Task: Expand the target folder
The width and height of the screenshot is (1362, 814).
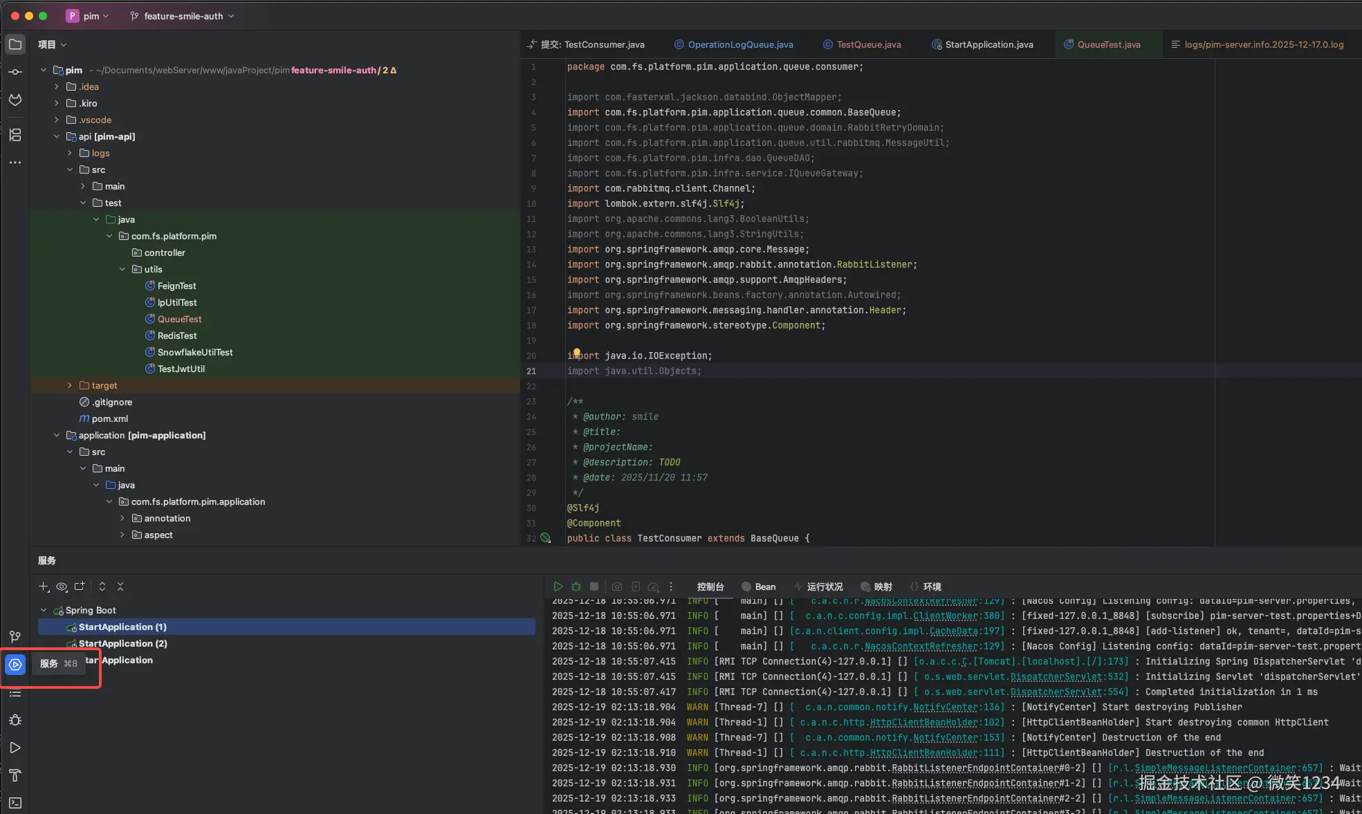Action: [69, 385]
